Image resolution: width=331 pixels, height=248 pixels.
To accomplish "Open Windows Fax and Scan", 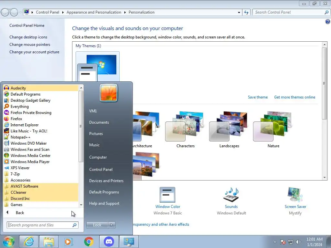I will (x=41, y=149).
